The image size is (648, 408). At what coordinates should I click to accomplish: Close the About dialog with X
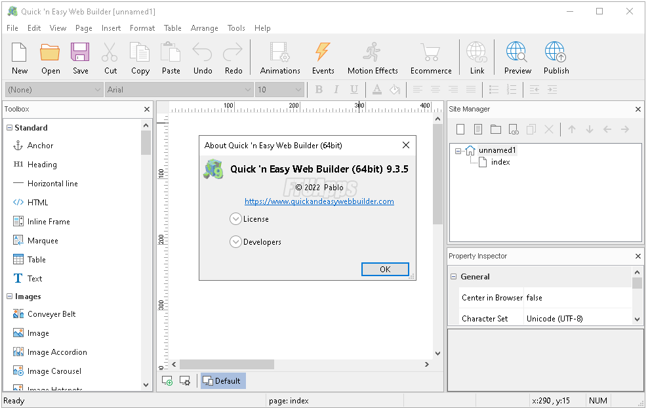[406, 145]
